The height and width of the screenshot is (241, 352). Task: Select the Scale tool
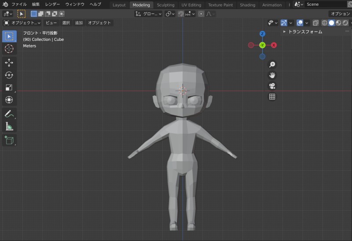[9, 87]
